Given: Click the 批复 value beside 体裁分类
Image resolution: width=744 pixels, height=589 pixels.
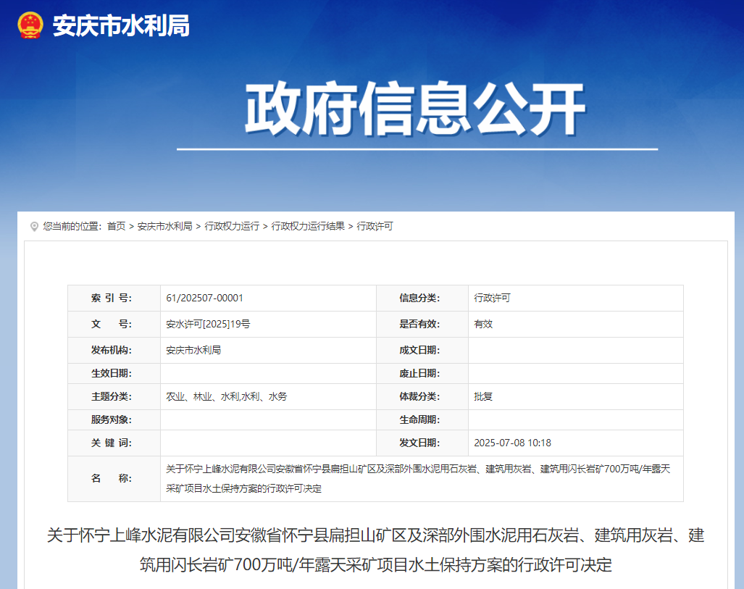Looking at the screenshot, I should [x=483, y=397].
